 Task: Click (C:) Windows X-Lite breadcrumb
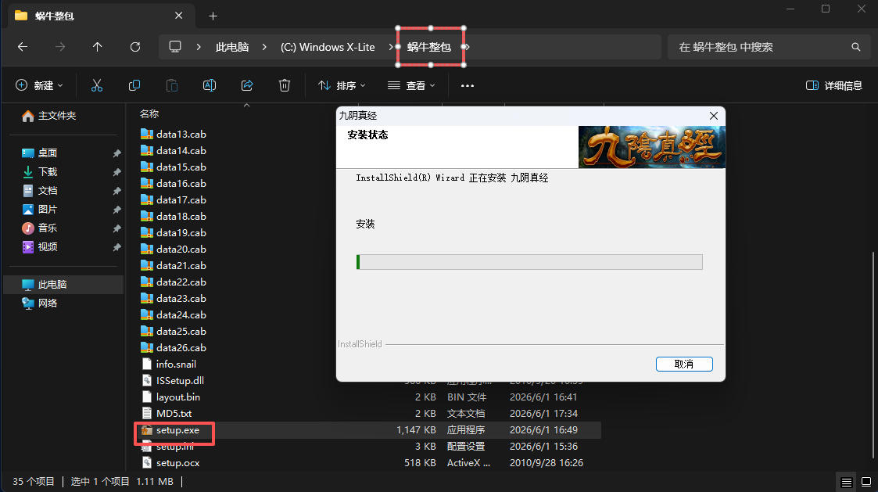(328, 47)
